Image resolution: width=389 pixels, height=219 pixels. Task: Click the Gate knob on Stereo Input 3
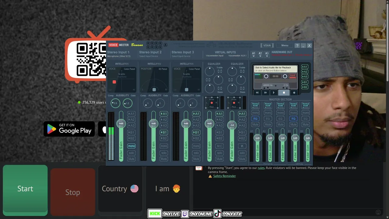(x=192, y=103)
